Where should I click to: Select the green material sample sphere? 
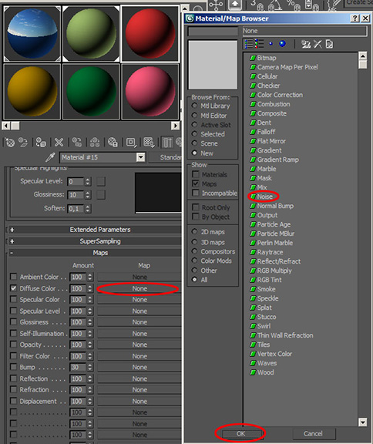point(91,92)
